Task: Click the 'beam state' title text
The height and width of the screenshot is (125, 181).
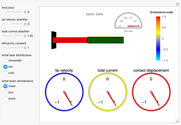Action: tap(95, 14)
